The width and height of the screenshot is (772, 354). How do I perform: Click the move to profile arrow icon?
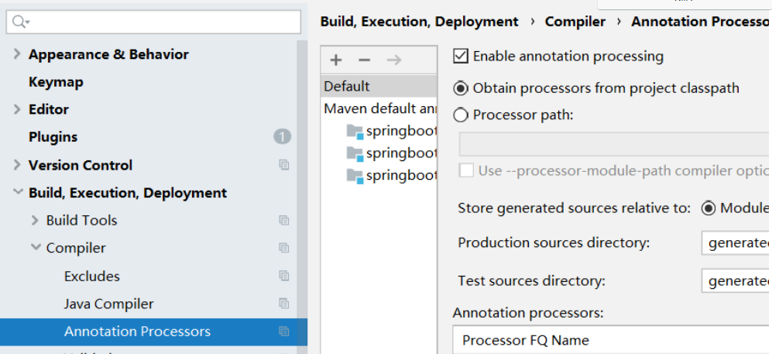393,60
